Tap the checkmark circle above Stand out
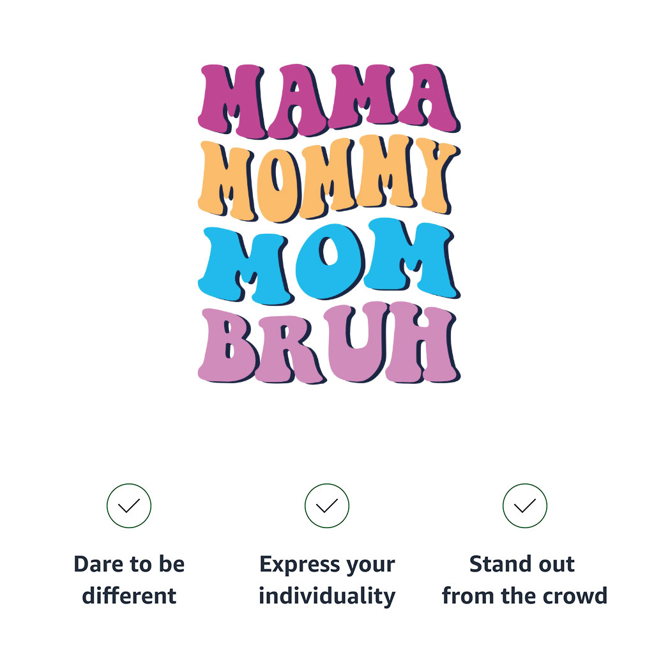Screen dimensions: 654x654 (x=525, y=506)
